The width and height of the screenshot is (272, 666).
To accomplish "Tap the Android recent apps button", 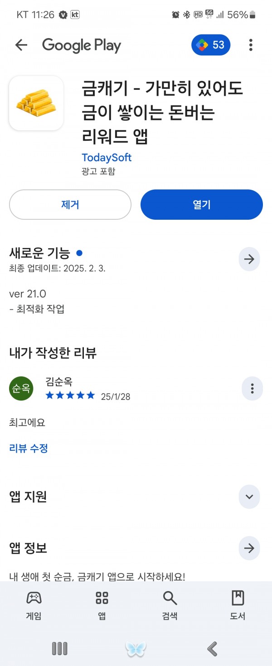I will pos(59,649).
